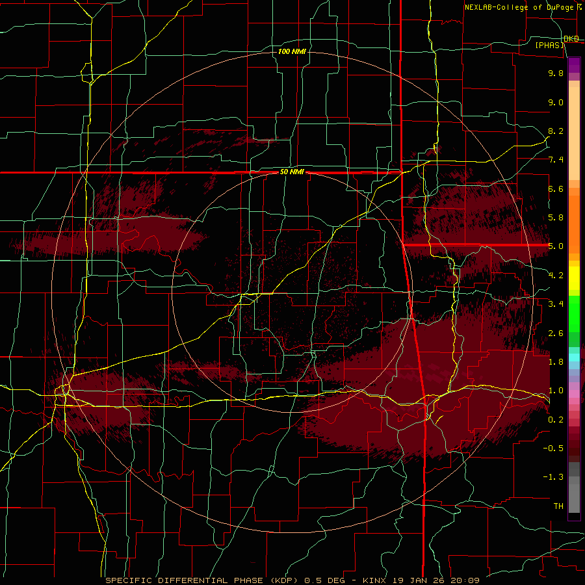This screenshot has height=585, width=585.
Task: Click the 4.2 value on the color scale
Action: point(556,275)
